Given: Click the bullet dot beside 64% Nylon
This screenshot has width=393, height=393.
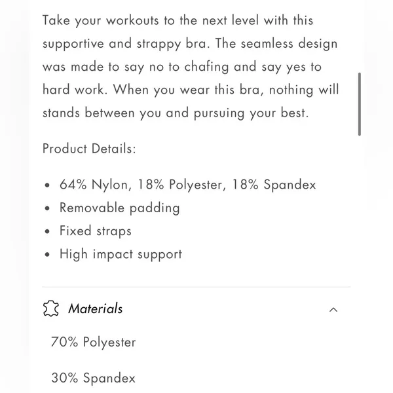Looking at the screenshot, I should click(x=47, y=185).
